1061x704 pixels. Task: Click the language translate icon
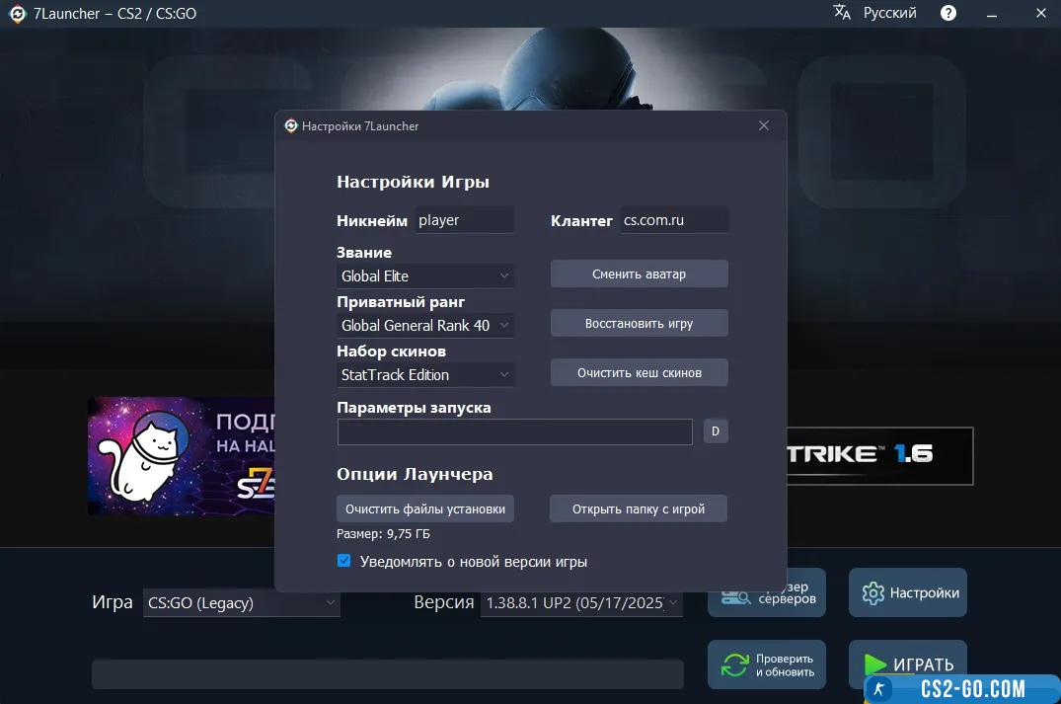pos(842,13)
